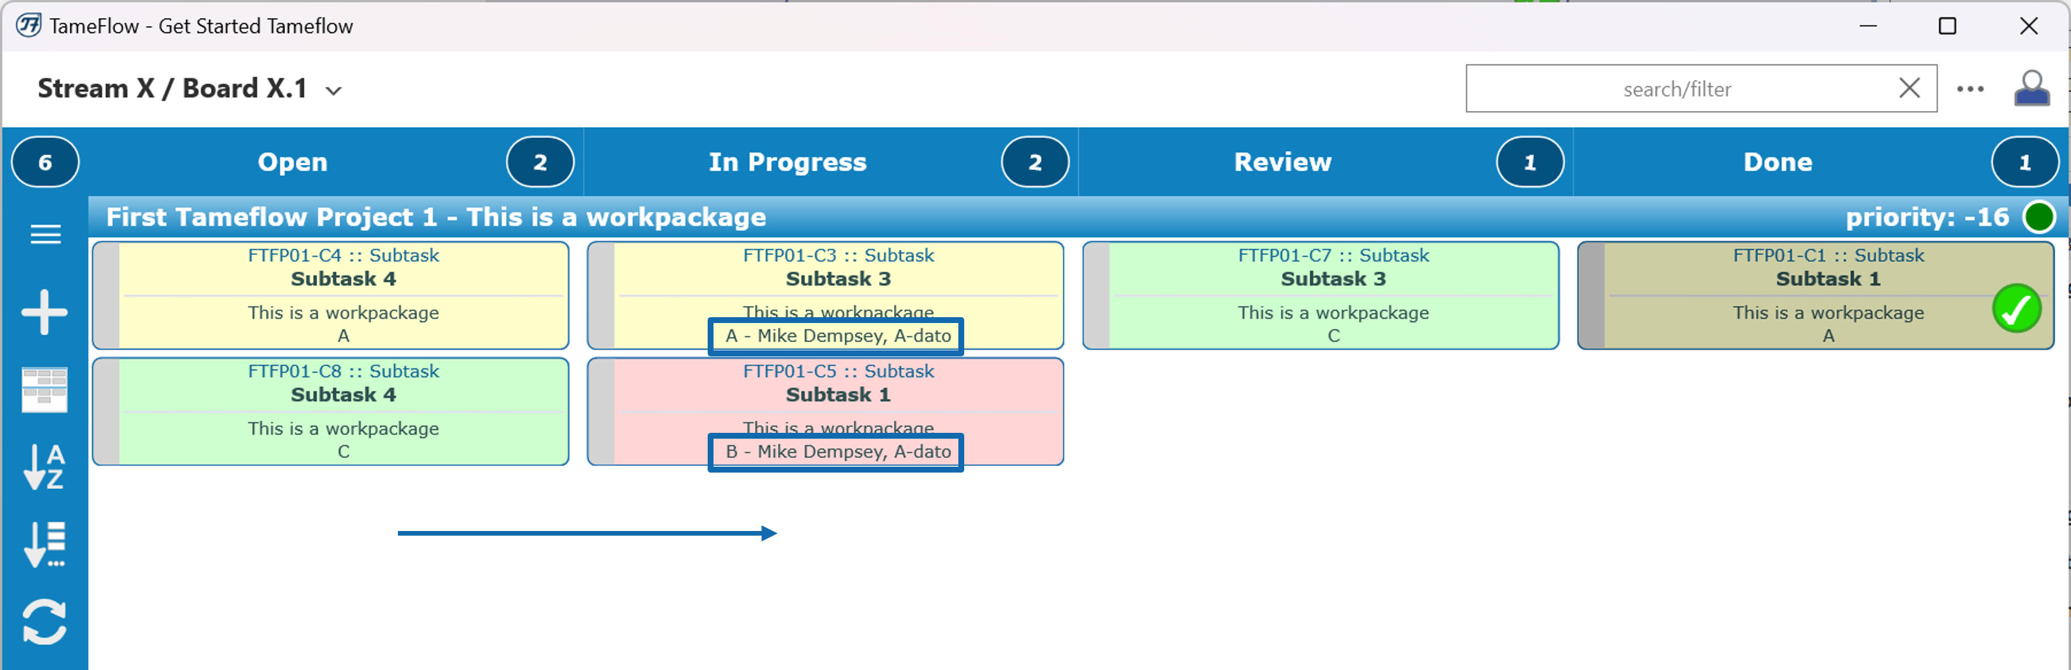2071x670 pixels.
Task: Click the grey handle on FTFP01-C8 card
Action: 107,411
